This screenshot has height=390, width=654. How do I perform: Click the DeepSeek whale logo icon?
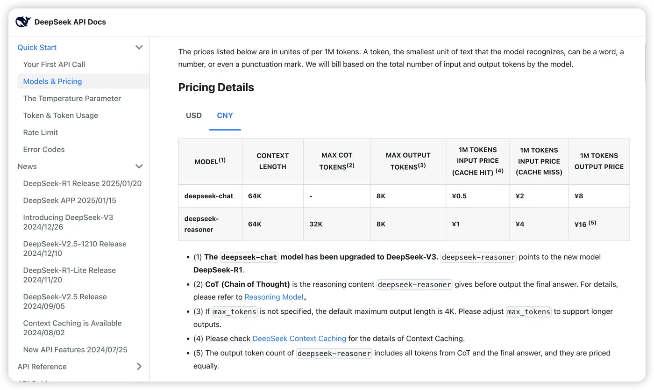click(23, 22)
